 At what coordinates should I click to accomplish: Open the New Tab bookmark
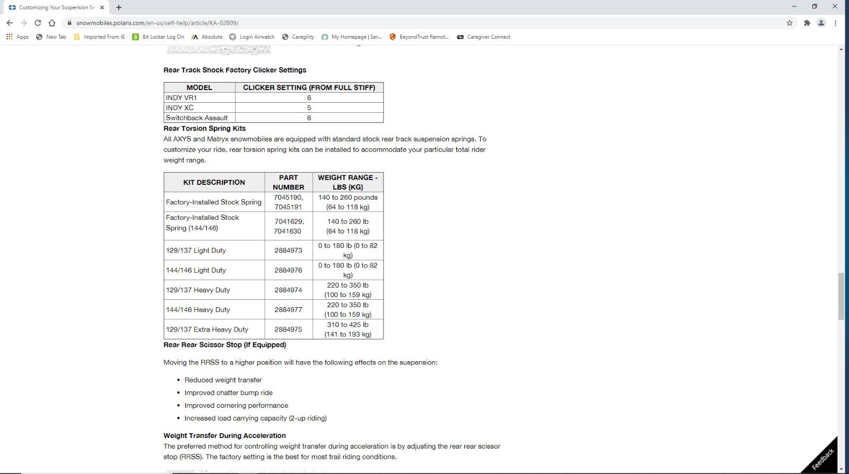point(51,37)
